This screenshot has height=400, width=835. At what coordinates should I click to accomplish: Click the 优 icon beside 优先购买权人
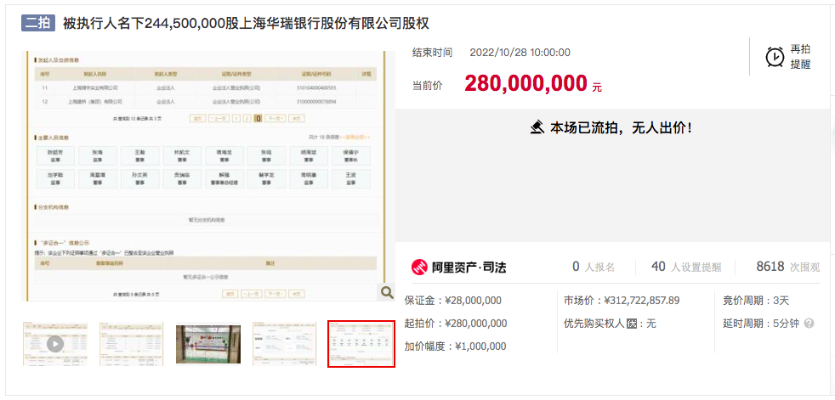632,324
